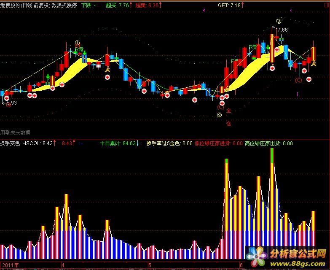Click the 7.66 high price label
The width and height of the screenshot is (330, 270).
[282, 30]
